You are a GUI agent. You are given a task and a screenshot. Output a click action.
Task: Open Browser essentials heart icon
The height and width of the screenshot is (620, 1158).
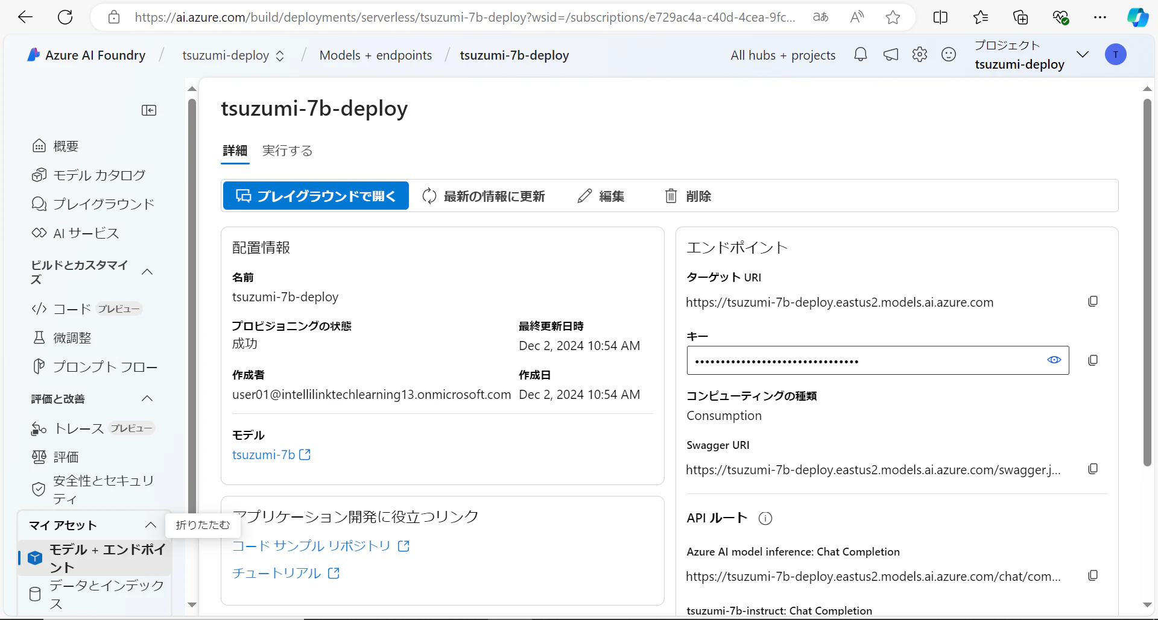point(1061,17)
